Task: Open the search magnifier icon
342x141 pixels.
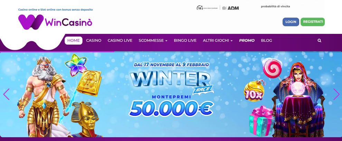Action: tap(319, 40)
